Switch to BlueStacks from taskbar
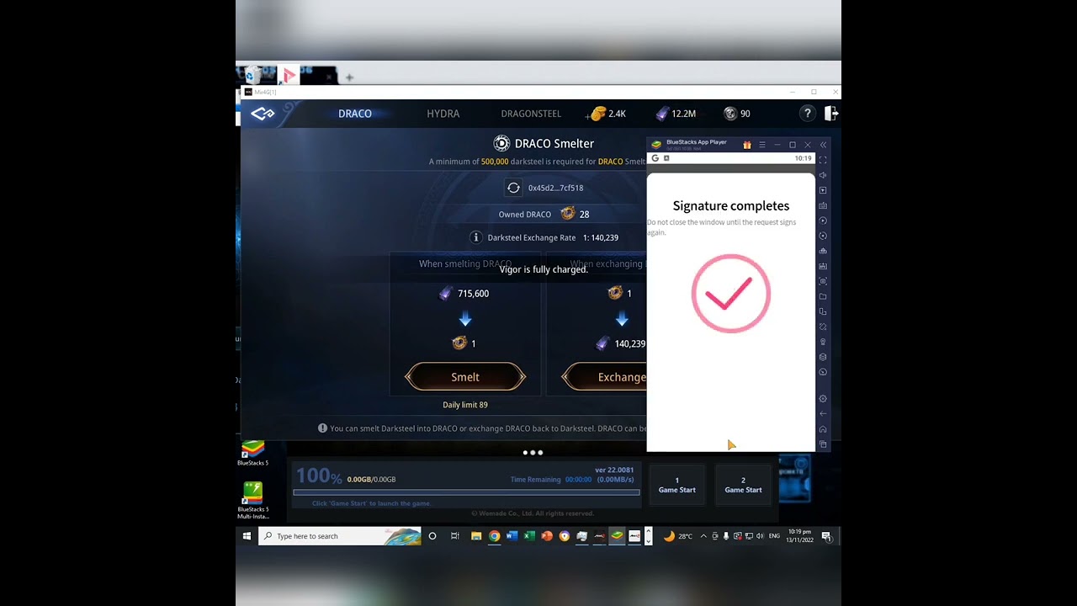Image resolution: width=1077 pixels, height=606 pixels. pyautogui.click(x=617, y=536)
